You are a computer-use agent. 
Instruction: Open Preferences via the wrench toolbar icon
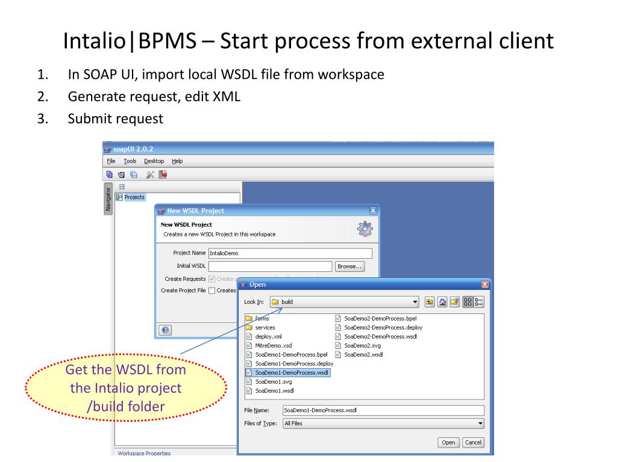tap(150, 174)
